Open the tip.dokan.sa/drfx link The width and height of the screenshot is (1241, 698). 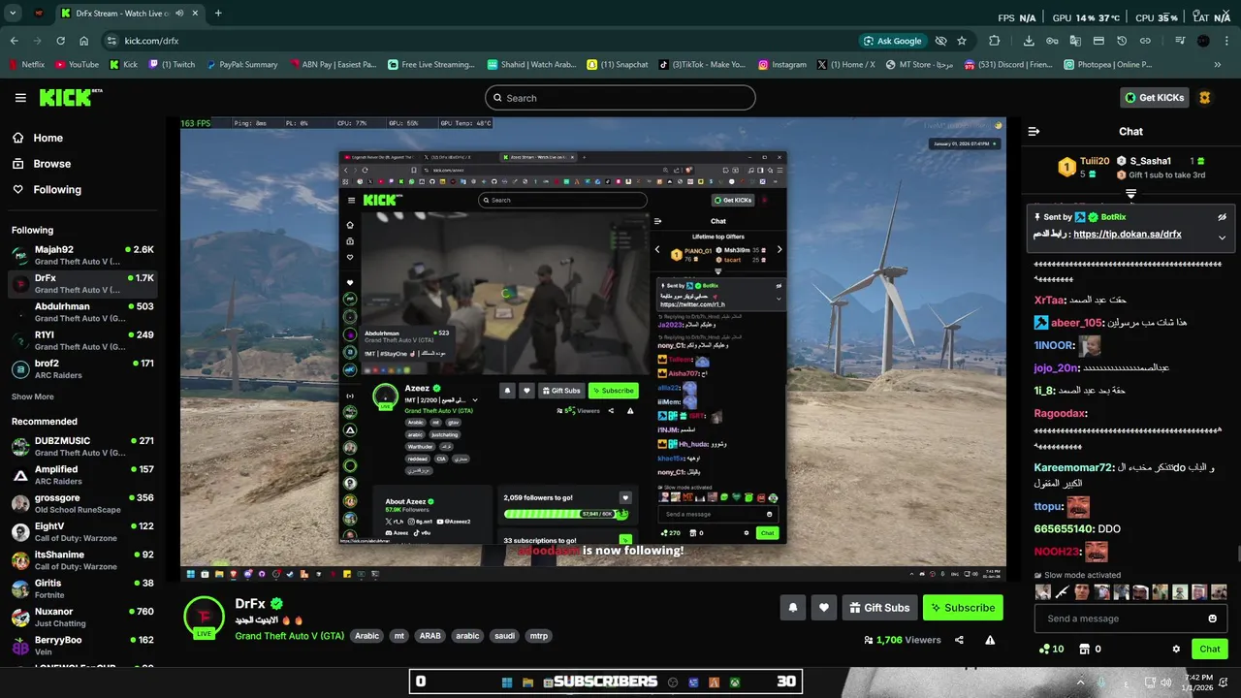(x=1127, y=234)
